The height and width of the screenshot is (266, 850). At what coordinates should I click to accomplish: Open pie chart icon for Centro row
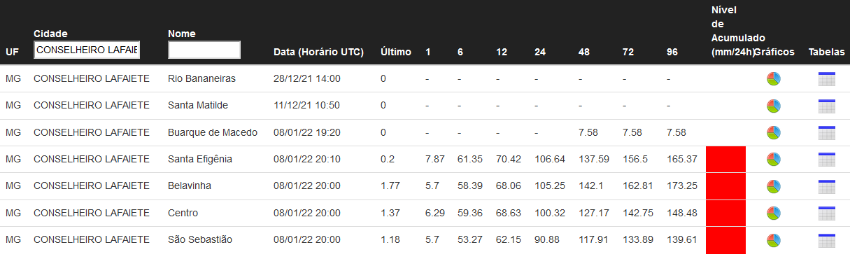pyautogui.click(x=774, y=213)
